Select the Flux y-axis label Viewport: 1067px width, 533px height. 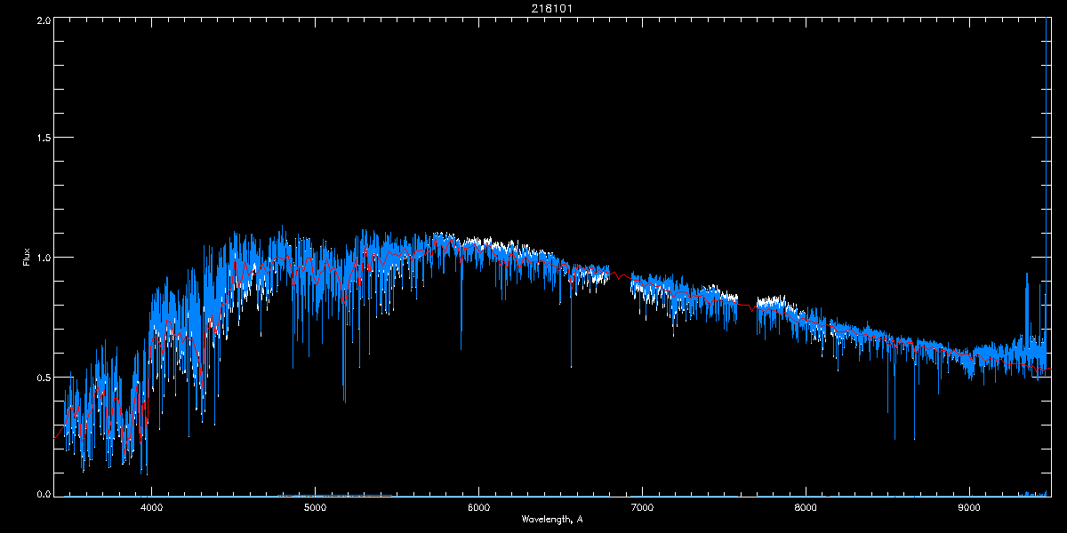pos(27,258)
